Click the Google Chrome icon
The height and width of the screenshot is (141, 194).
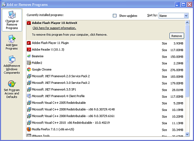coord(29,70)
